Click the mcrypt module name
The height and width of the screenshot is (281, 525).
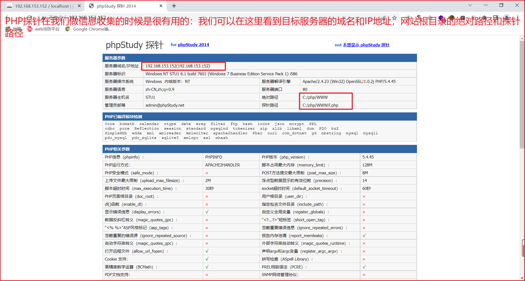coord(296,124)
